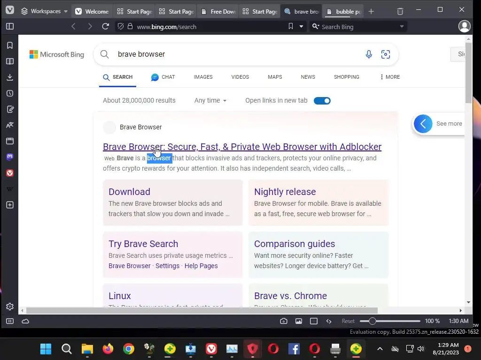Image resolution: width=481 pixels, height=360 pixels.
Task: Open the NEWS tab on Bing
Action: (x=308, y=77)
